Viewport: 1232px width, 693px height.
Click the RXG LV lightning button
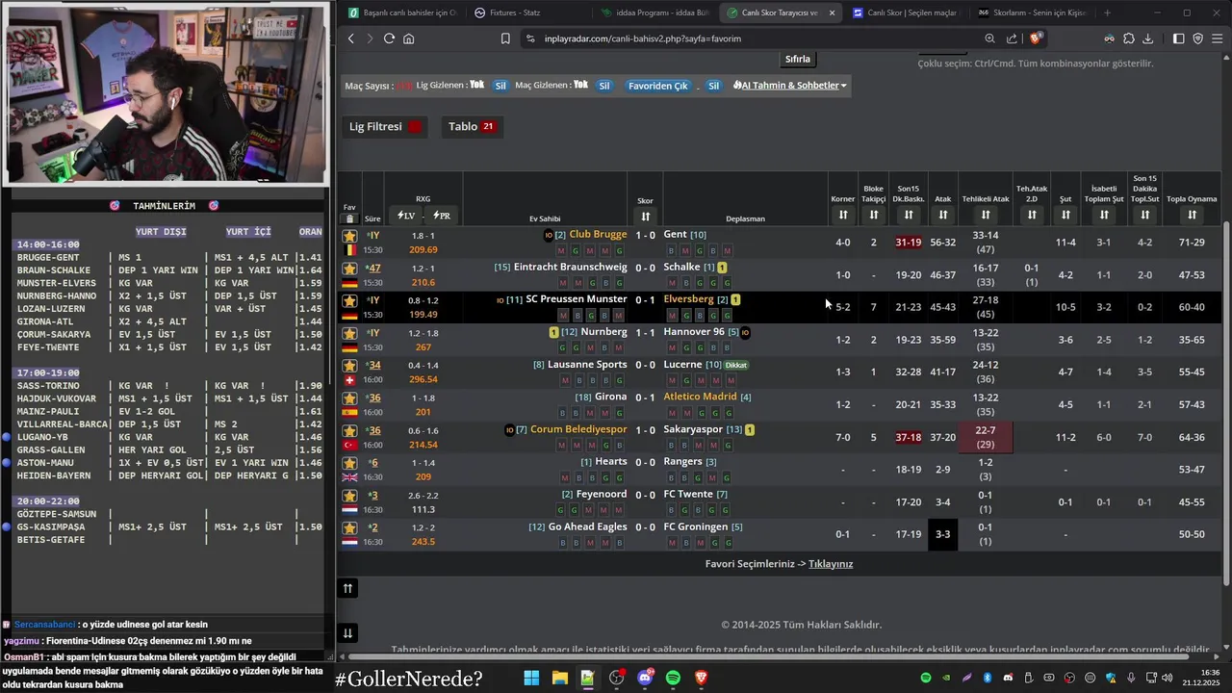coord(405,216)
